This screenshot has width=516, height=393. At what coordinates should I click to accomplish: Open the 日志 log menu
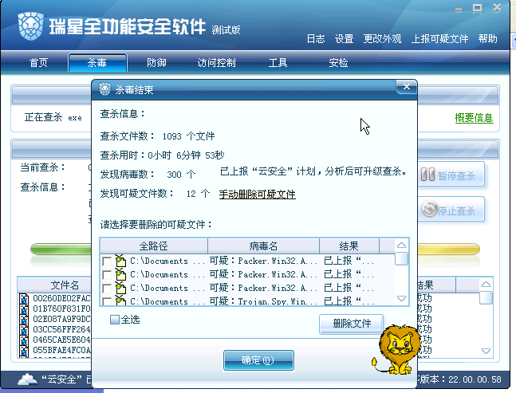click(x=316, y=39)
